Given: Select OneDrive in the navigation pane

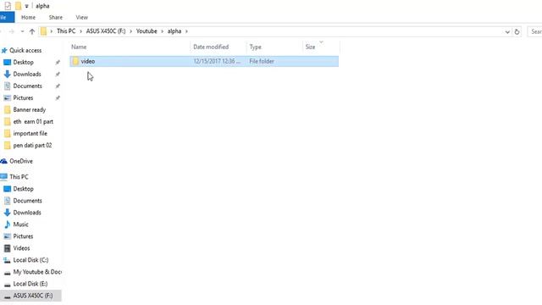Looking at the screenshot, I should click(21, 161).
